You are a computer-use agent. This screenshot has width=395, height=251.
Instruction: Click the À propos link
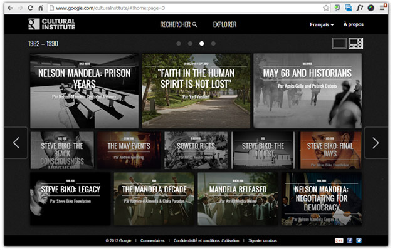(x=353, y=24)
